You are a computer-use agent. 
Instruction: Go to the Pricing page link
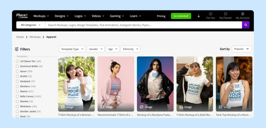pos(161,16)
